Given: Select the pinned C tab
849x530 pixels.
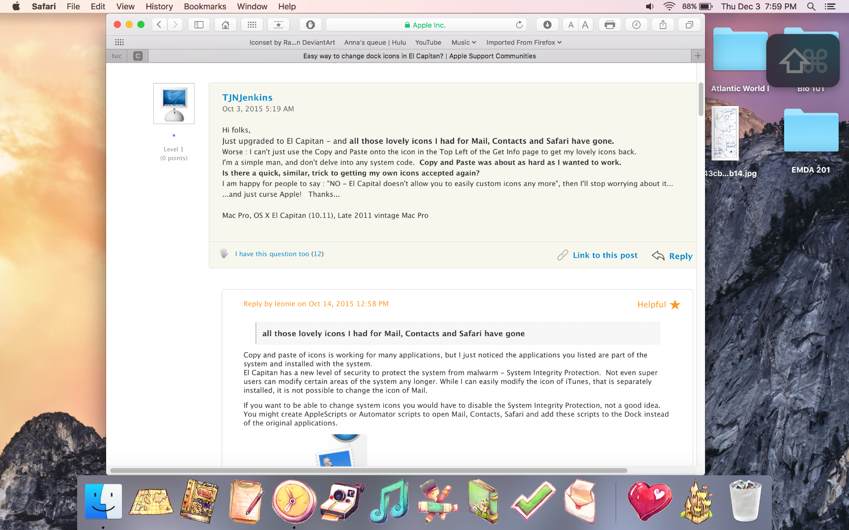Looking at the screenshot, I should (x=138, y=56).
